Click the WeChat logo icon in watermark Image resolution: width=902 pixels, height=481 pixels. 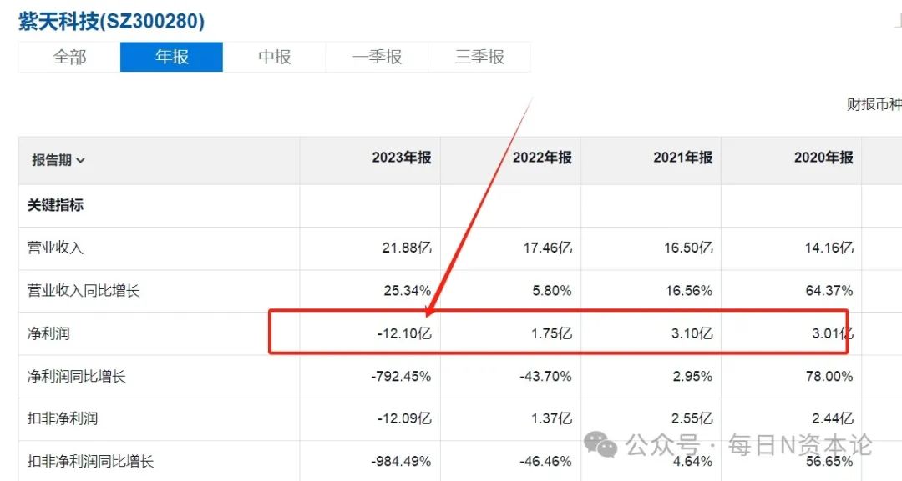pyautogui.click(x=600, y=445)
